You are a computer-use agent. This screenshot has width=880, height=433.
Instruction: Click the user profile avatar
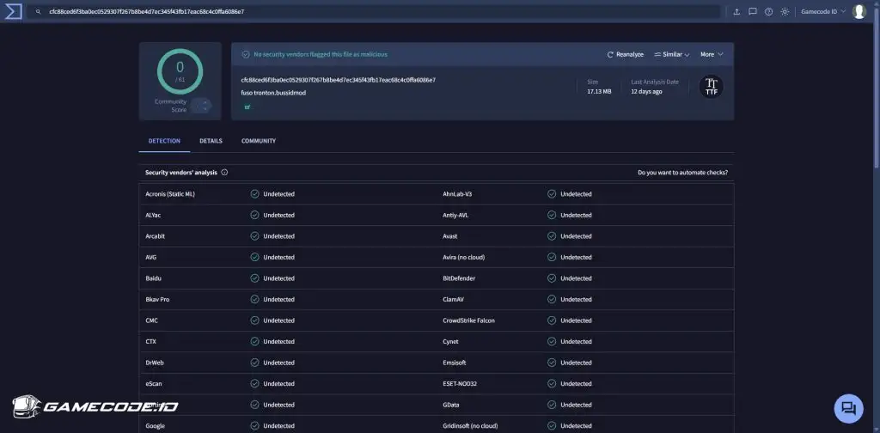859,12
